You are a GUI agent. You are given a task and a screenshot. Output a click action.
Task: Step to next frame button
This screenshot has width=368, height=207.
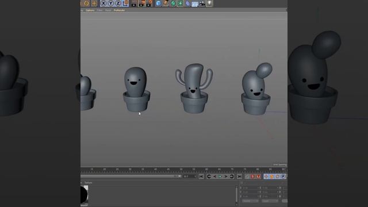(x=226, y=177)
